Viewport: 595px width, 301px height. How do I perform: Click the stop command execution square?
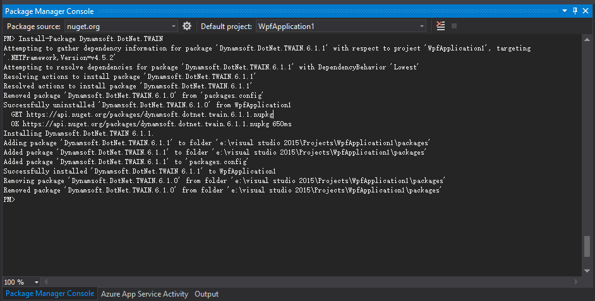point(454,26)
